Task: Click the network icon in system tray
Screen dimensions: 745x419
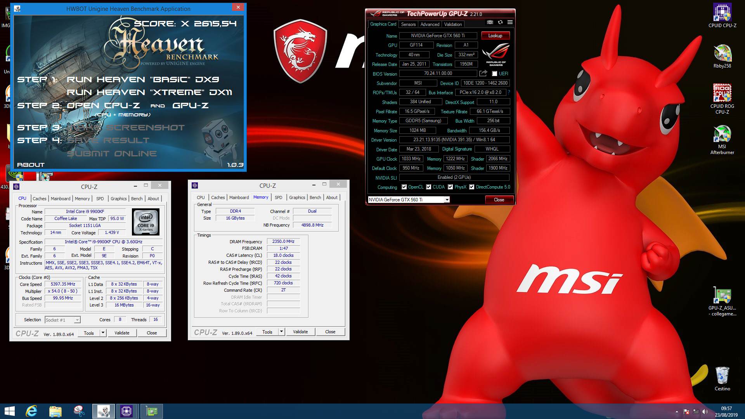Action: (x=696, y=412)
